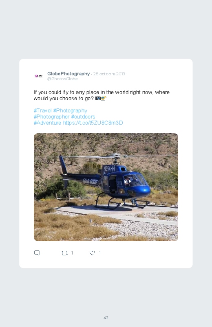Open the #Photographer hashtag
The width and height of the screenshot is (212, 327).
(x=52, y=116)
